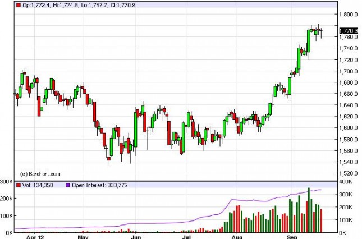Click the Jul date axis label

[186, 237]
